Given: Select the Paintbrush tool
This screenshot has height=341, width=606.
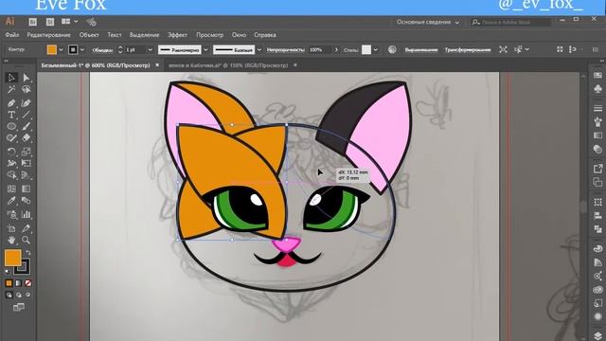Looking at the screenshot, I should pos(26,126).
